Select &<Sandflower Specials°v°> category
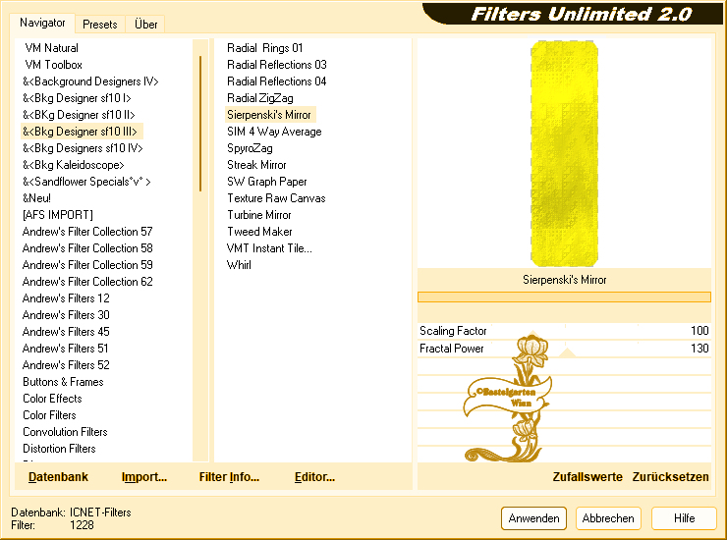Image resolution: width=727 pixels, height=540 pixels. 86,182
